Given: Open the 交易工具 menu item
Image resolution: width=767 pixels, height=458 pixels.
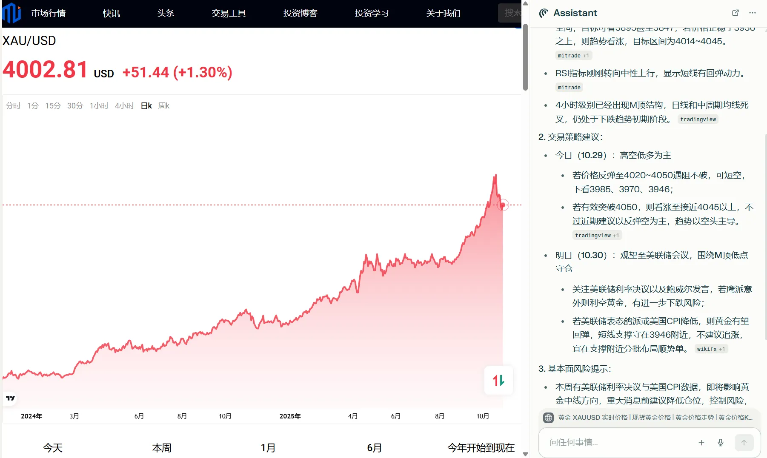Looking at the screenshot, I should tap(229, 13).
